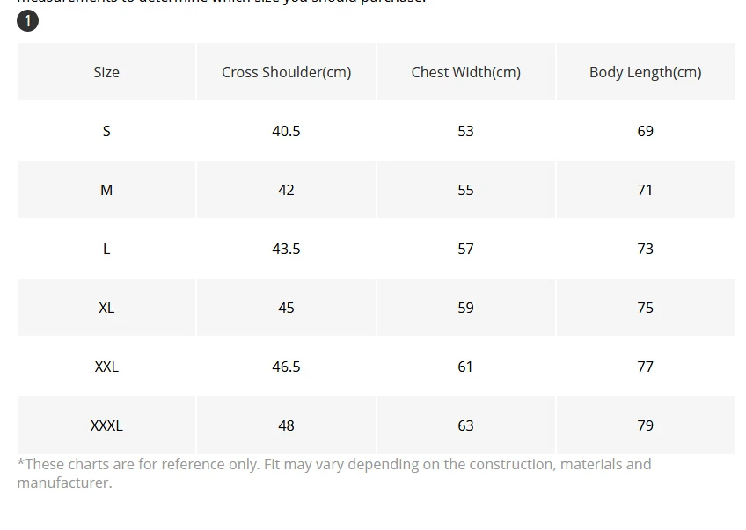Click the reference-only disclaimer text
Screen dimensions: 746x530
(334, 474)
